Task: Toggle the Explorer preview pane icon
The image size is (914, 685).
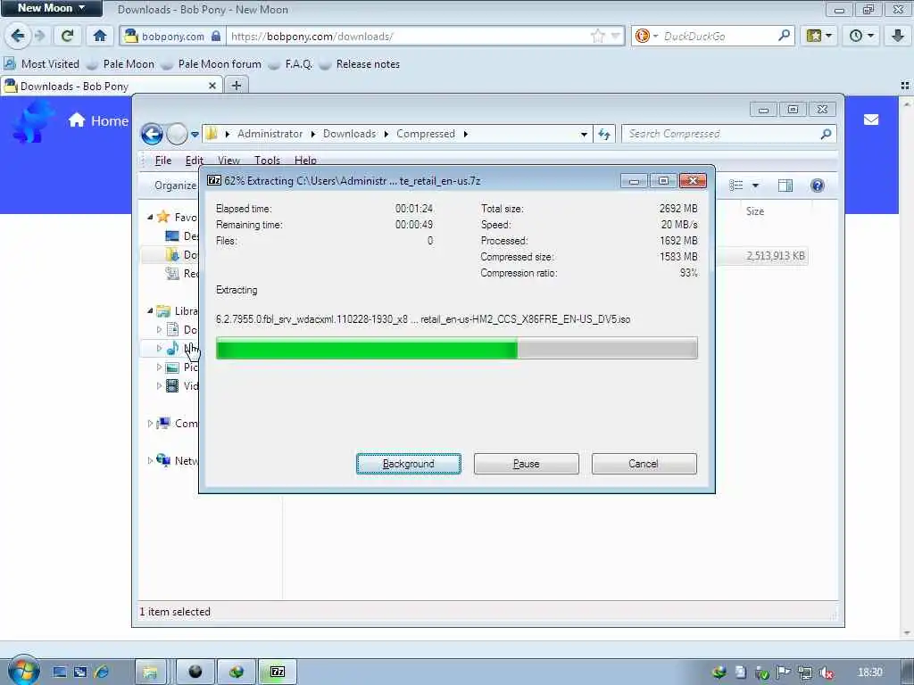Action: (785, 186)
